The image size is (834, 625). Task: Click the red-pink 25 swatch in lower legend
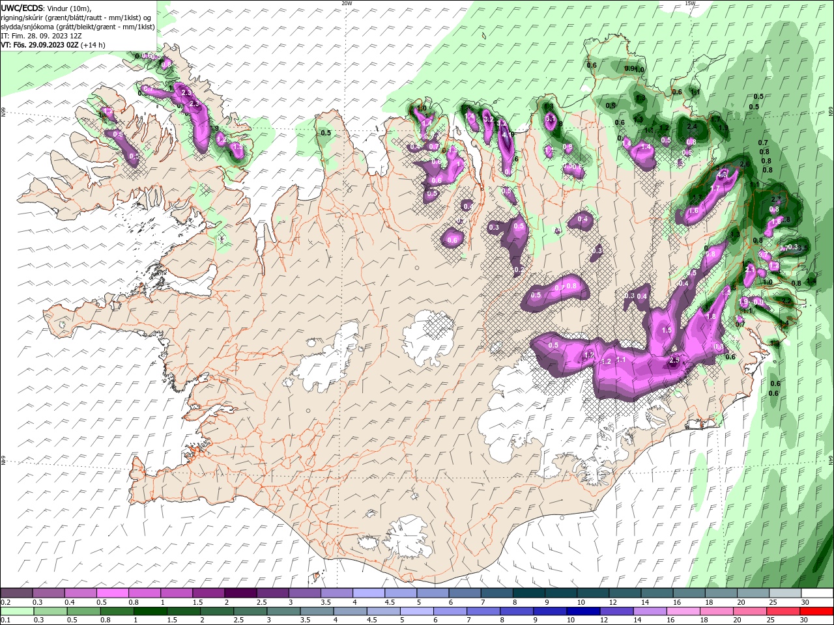coord(783,611)
